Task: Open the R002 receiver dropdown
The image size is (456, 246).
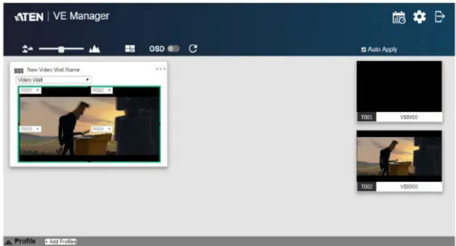Action: 102,91
